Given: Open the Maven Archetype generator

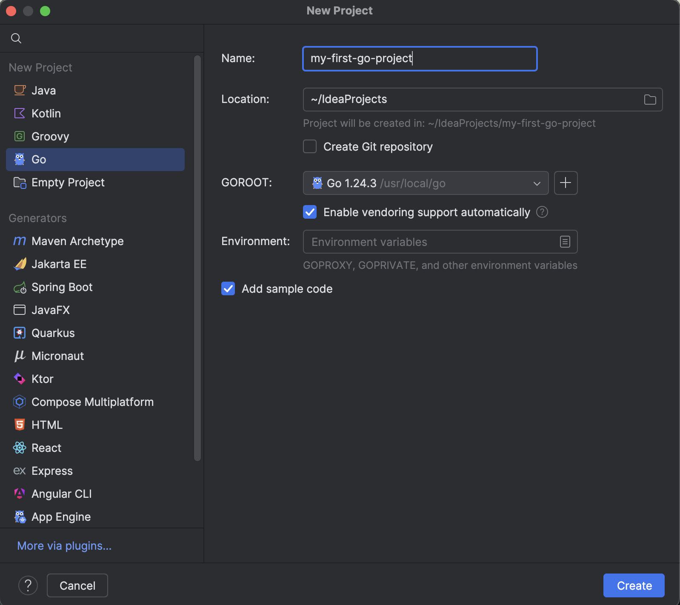Looking at the screenshot, I should [95, 241].
